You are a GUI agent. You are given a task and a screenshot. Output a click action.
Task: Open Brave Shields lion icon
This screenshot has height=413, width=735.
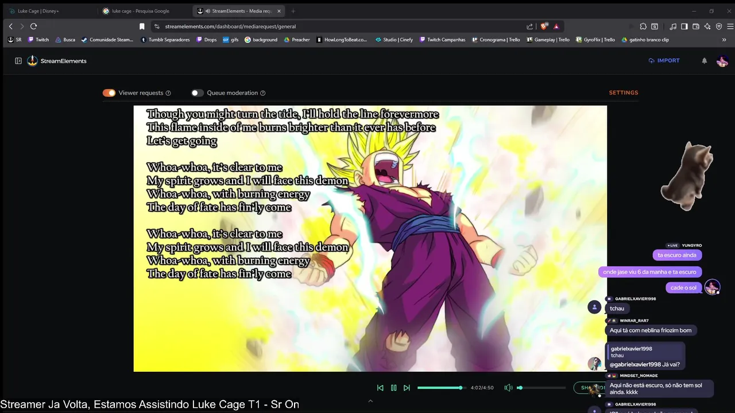coord(544,26)
